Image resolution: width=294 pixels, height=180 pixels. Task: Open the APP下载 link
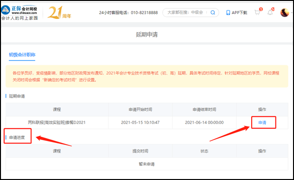239,13
